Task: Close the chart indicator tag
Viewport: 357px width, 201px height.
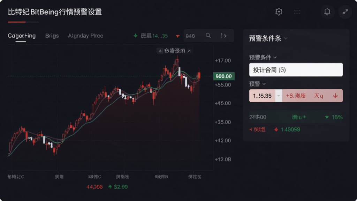Action: 189,51
